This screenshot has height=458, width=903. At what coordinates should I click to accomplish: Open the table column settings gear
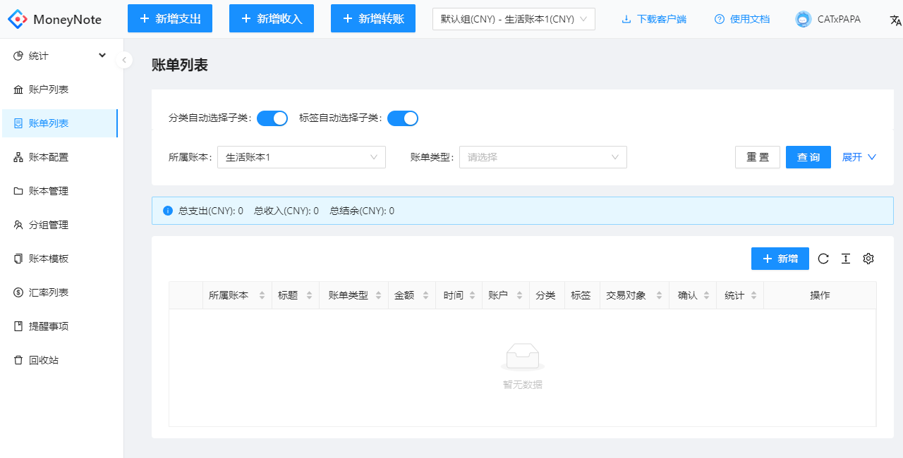[x=868, y=259]
